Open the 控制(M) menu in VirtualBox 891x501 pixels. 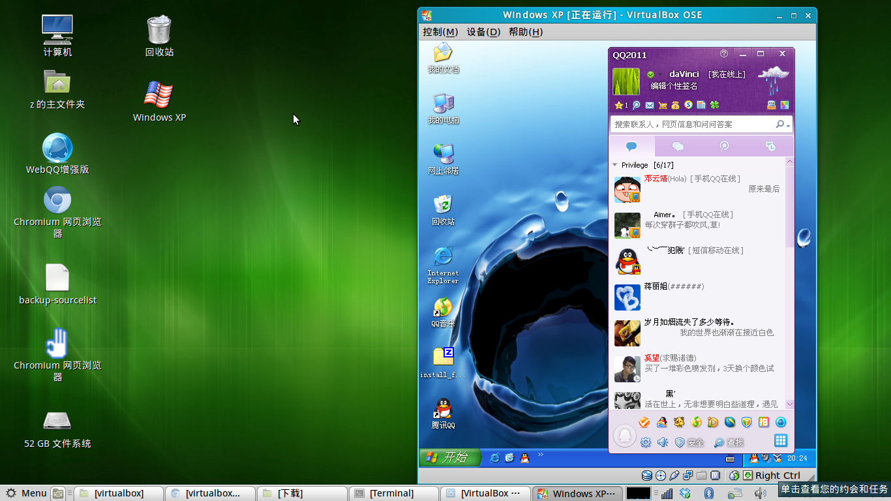[x=440, y=32]
